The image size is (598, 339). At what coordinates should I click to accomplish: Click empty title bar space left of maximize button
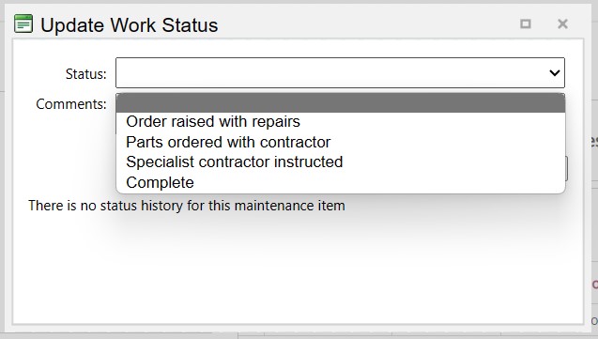[366, 24]
